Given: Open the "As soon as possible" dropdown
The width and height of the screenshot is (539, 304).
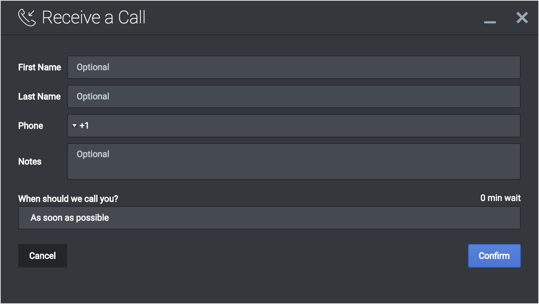Looking at the screenshot, I should coord(269,218).
